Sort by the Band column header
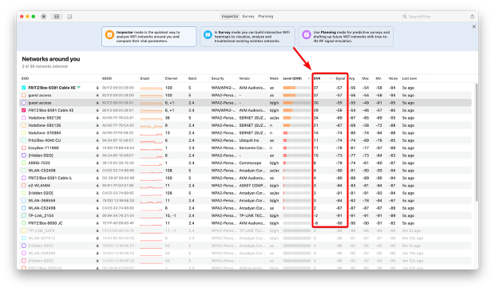The width and height of the screenshot is (495, 291). [192, 78]
